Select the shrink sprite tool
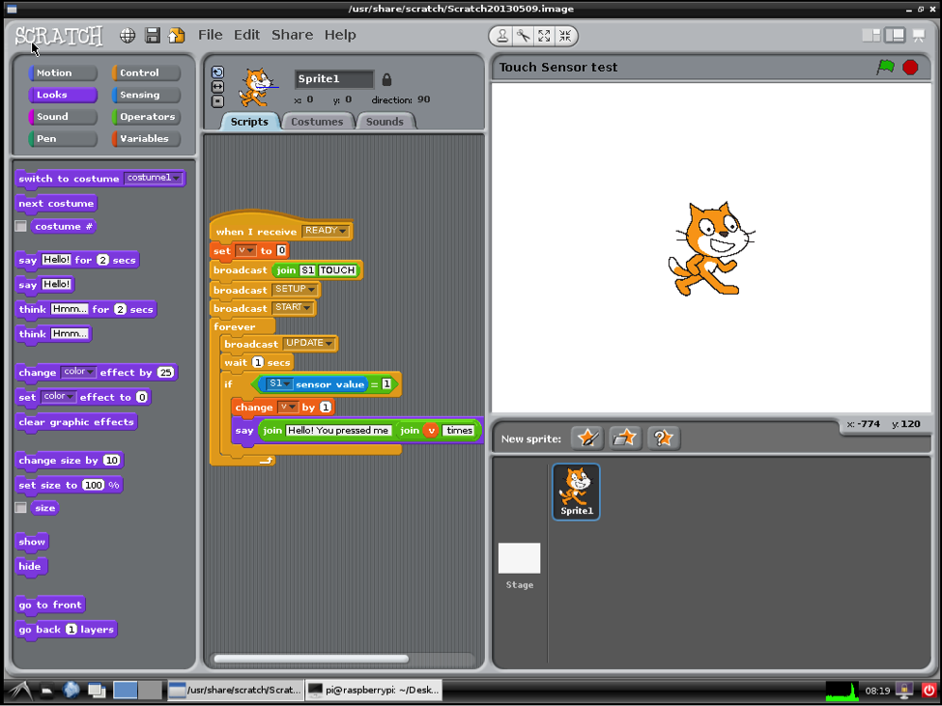Screen dimensions: 942x706 pyautogui.click(x=565, y=36)
